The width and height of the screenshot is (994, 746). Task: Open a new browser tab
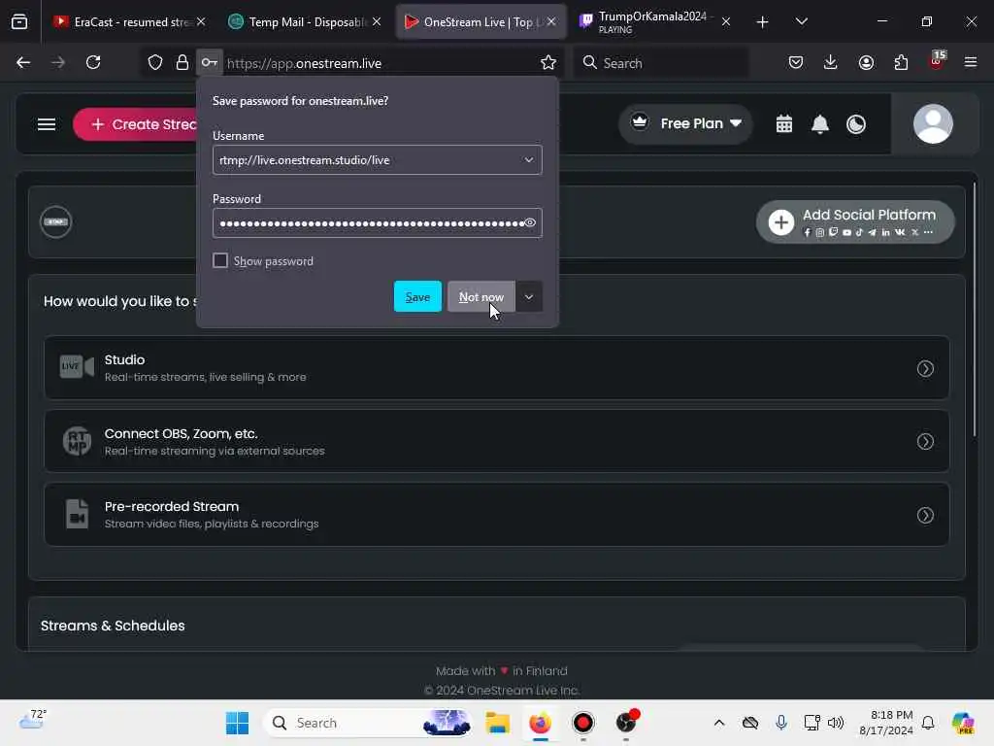click(x=763, y=22)
